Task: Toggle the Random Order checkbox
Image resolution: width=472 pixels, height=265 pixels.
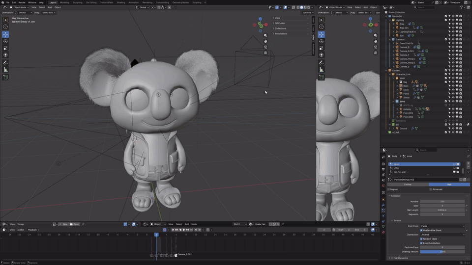Action: click(x=421, y=239)
